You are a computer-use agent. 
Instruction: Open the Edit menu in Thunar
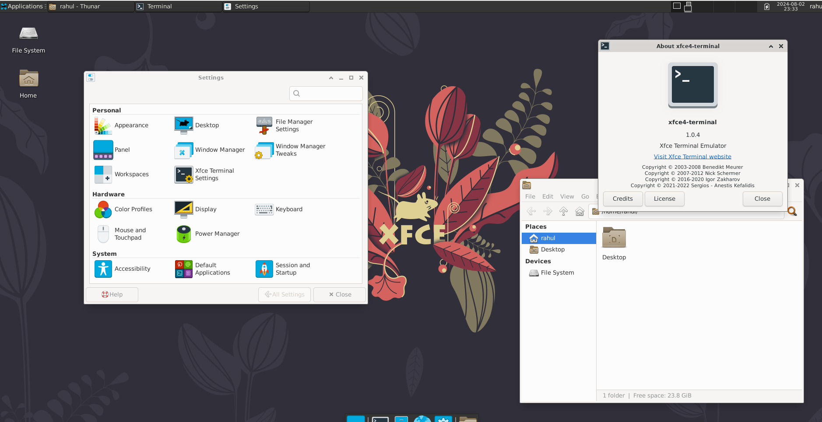(548, 197)
